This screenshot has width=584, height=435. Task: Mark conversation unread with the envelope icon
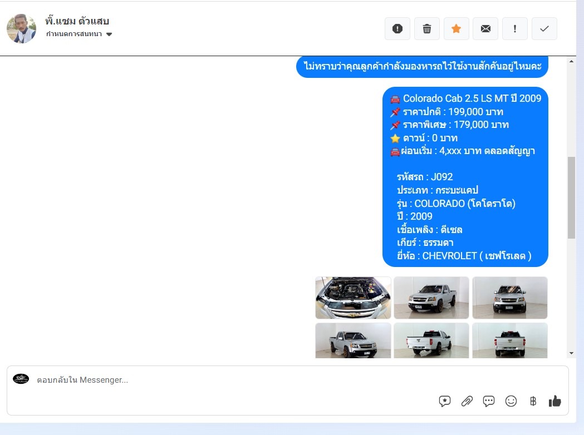pyautogui.click(x=485, y=29)
